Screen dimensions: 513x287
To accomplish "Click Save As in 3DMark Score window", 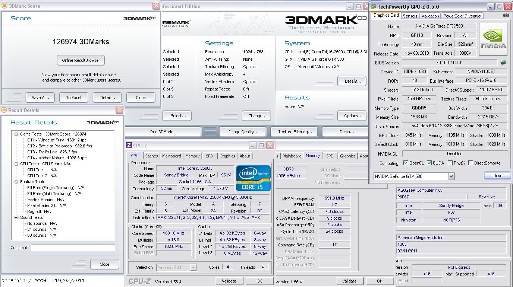I will pyautogui.click(x=41, y=98).
